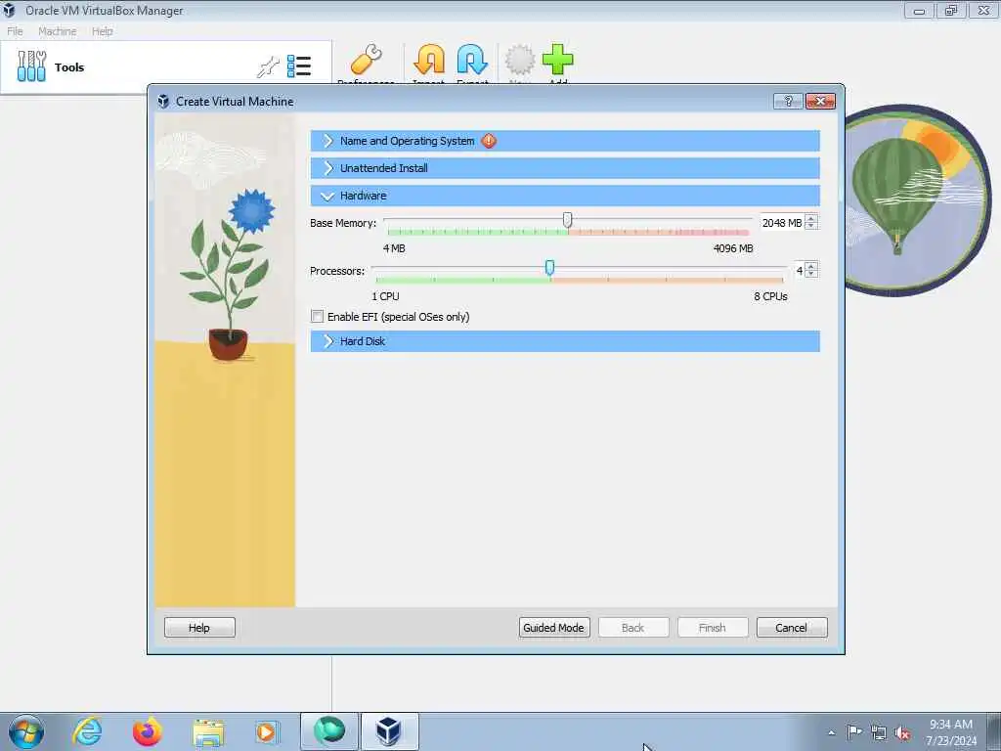
Task: Click the 8 CPUs maximum label
Action: coord(770,296)
